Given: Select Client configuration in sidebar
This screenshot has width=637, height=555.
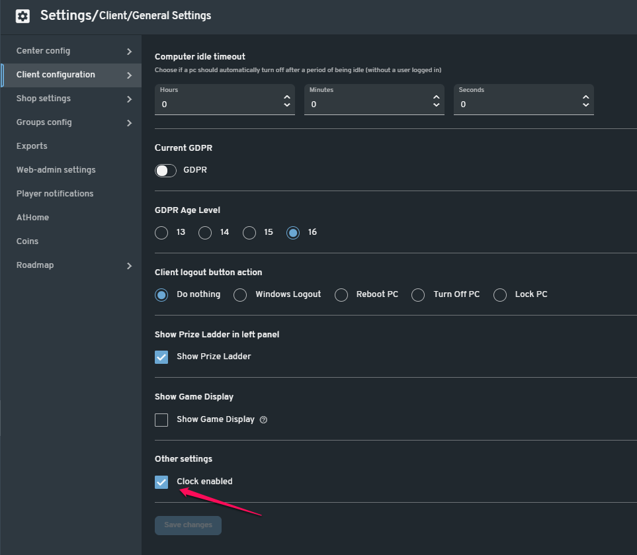Looking at the screenshot, I should click(x=71, y=75).
